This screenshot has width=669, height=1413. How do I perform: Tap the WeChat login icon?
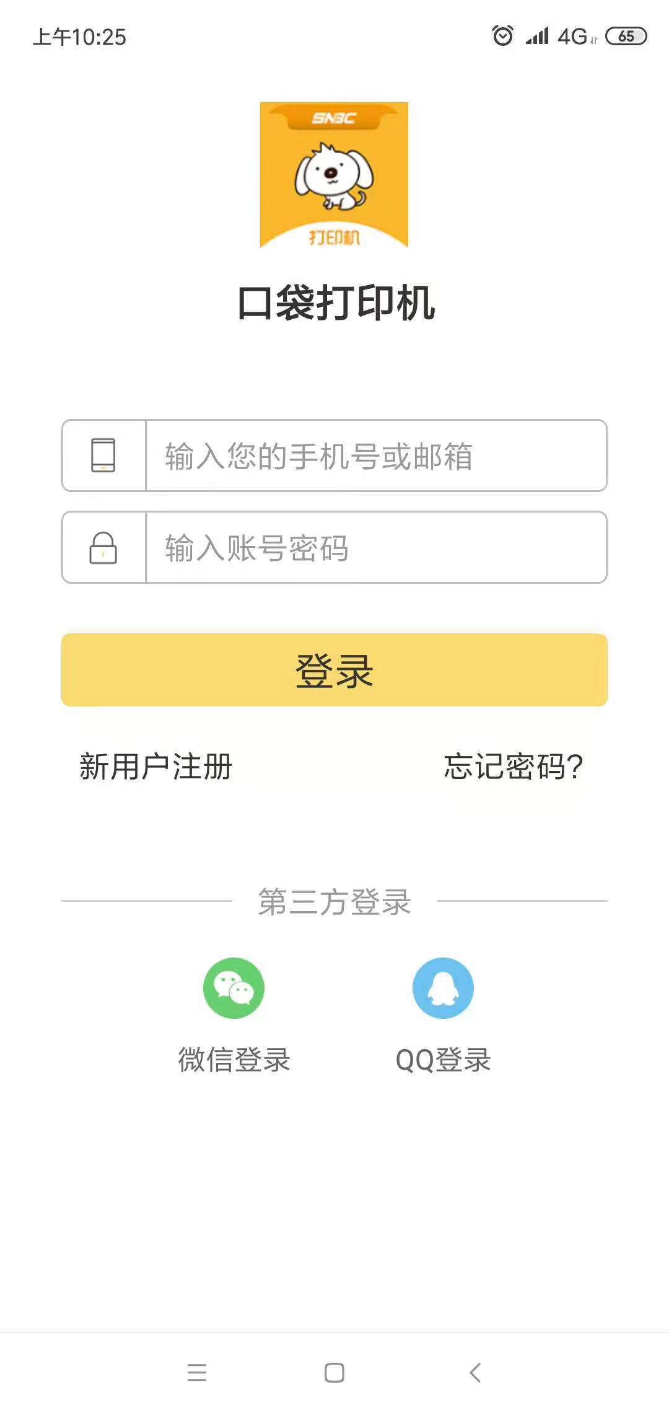[x=234, y=988]
